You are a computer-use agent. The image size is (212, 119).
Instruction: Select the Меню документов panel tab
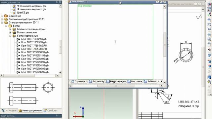[30, 111]
